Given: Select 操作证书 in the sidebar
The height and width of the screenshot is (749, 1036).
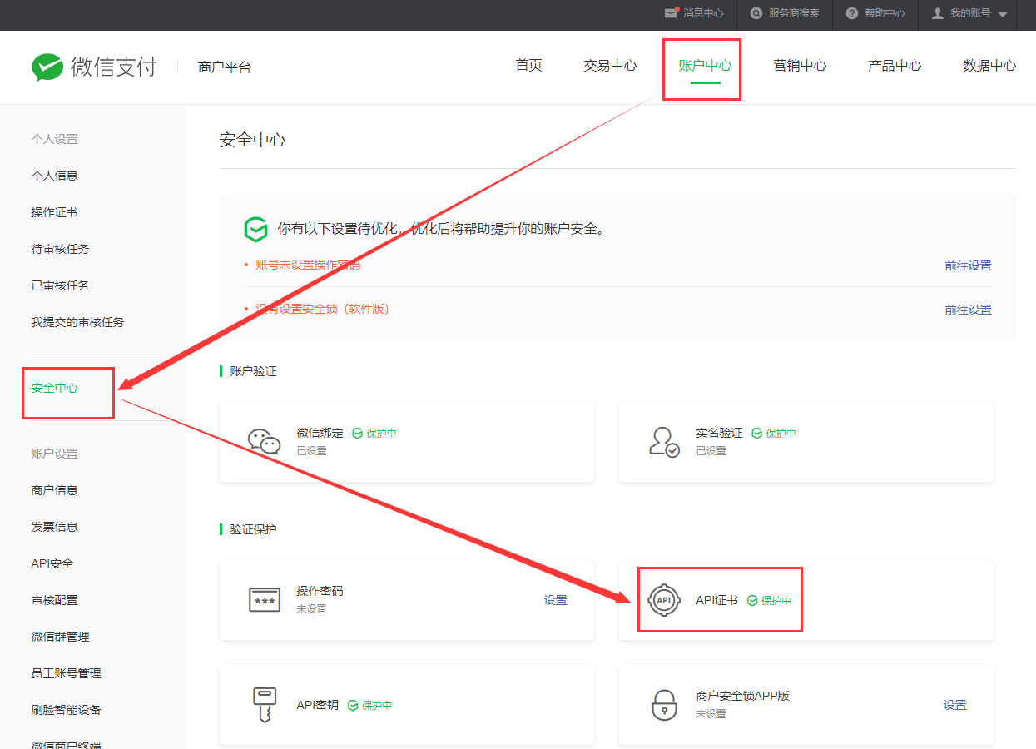Looking at the screenshot, I should [55, 212].
